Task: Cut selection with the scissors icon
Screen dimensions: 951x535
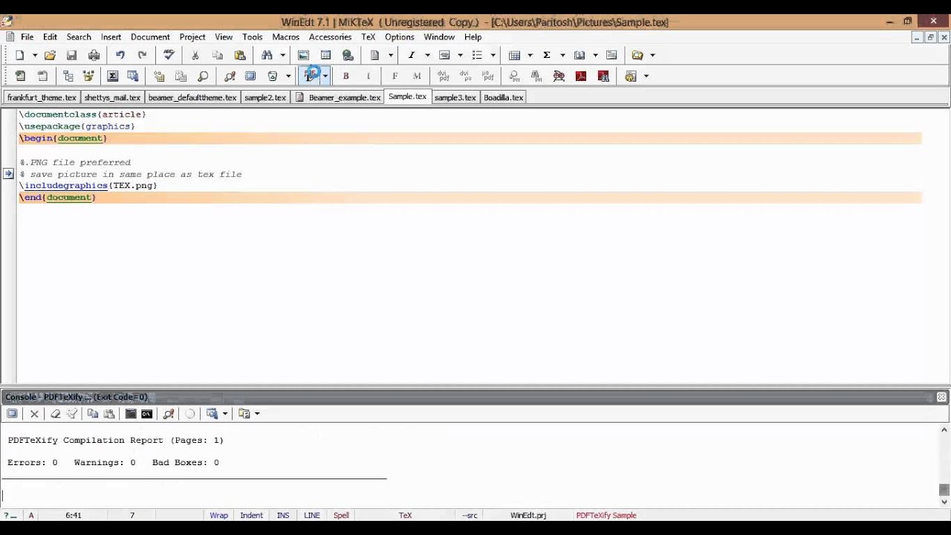Action: point(195,55)
